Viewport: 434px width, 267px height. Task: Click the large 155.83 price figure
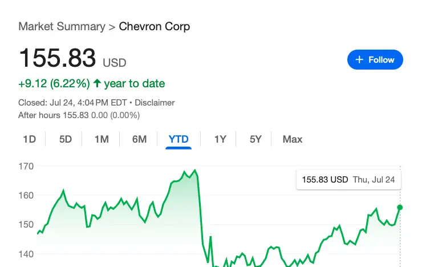[57, 58]
